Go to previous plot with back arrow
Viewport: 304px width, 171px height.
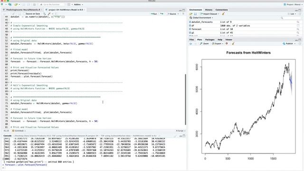191,44
